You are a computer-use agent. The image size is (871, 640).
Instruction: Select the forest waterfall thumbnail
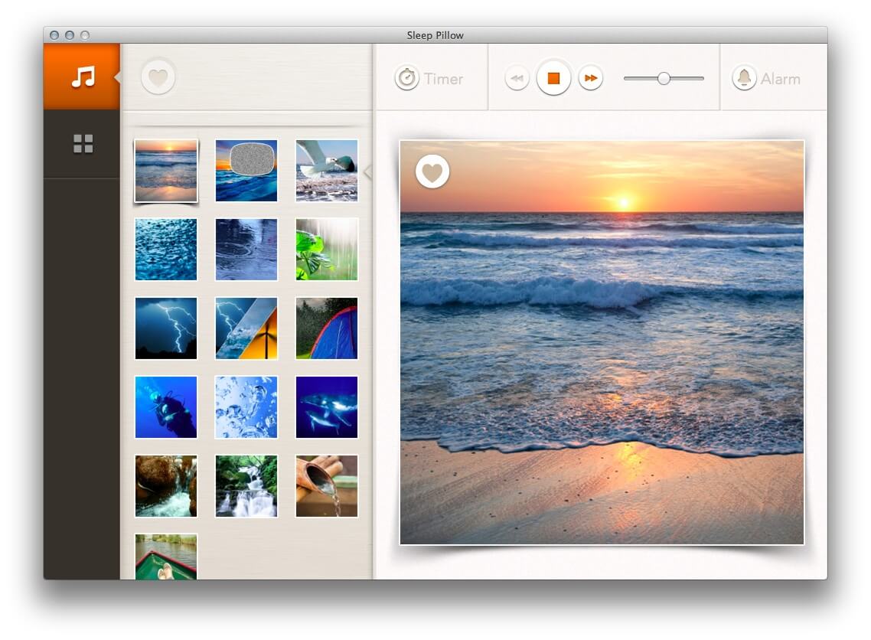[246, 486]
